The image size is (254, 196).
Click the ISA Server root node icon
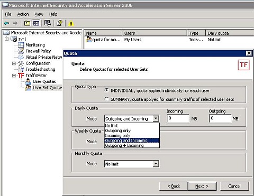[x=6, y=33]
